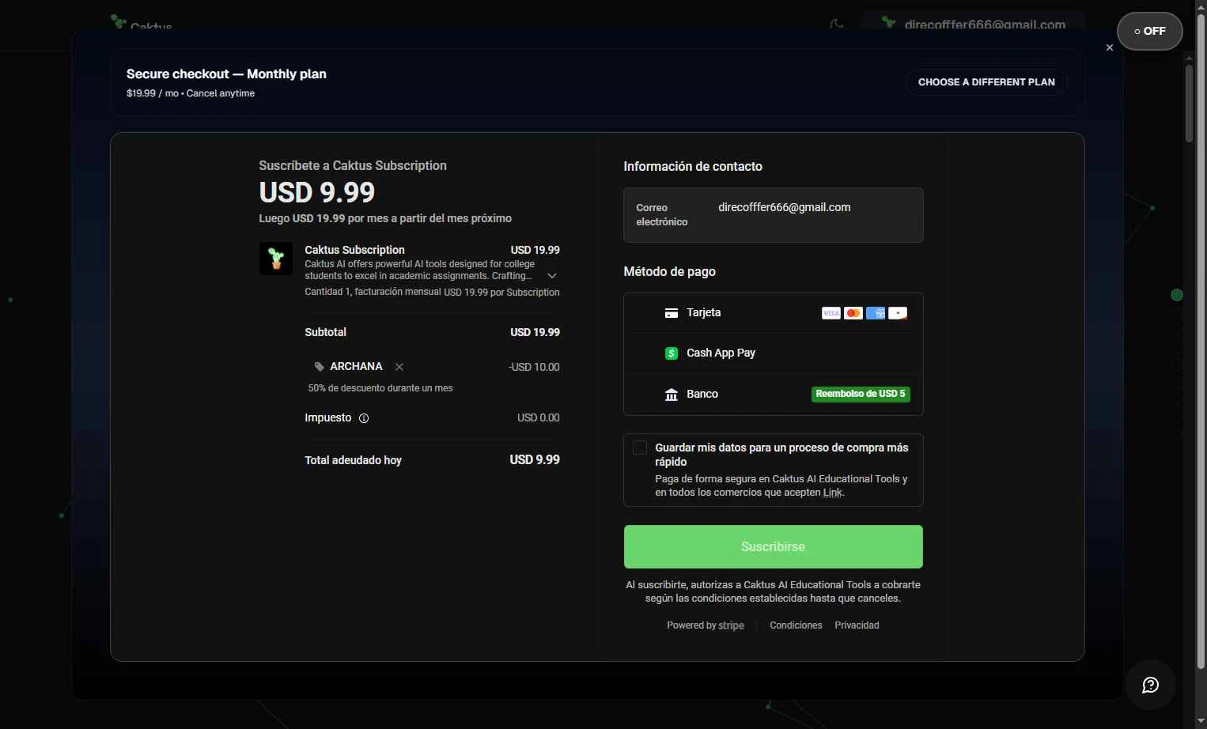Click the $19.99 / mo Cancel anytime text
1207x729 pixels.
point(191,93)
